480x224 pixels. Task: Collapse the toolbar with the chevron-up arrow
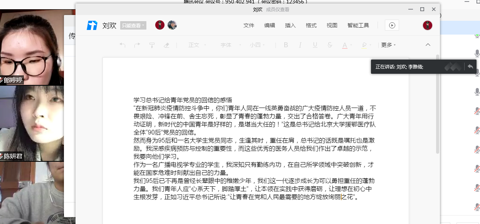click(428, 45)
